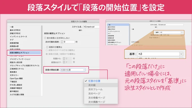
Task: Open the 段落の開始位置 dropdown
Action: pos(73,70)
